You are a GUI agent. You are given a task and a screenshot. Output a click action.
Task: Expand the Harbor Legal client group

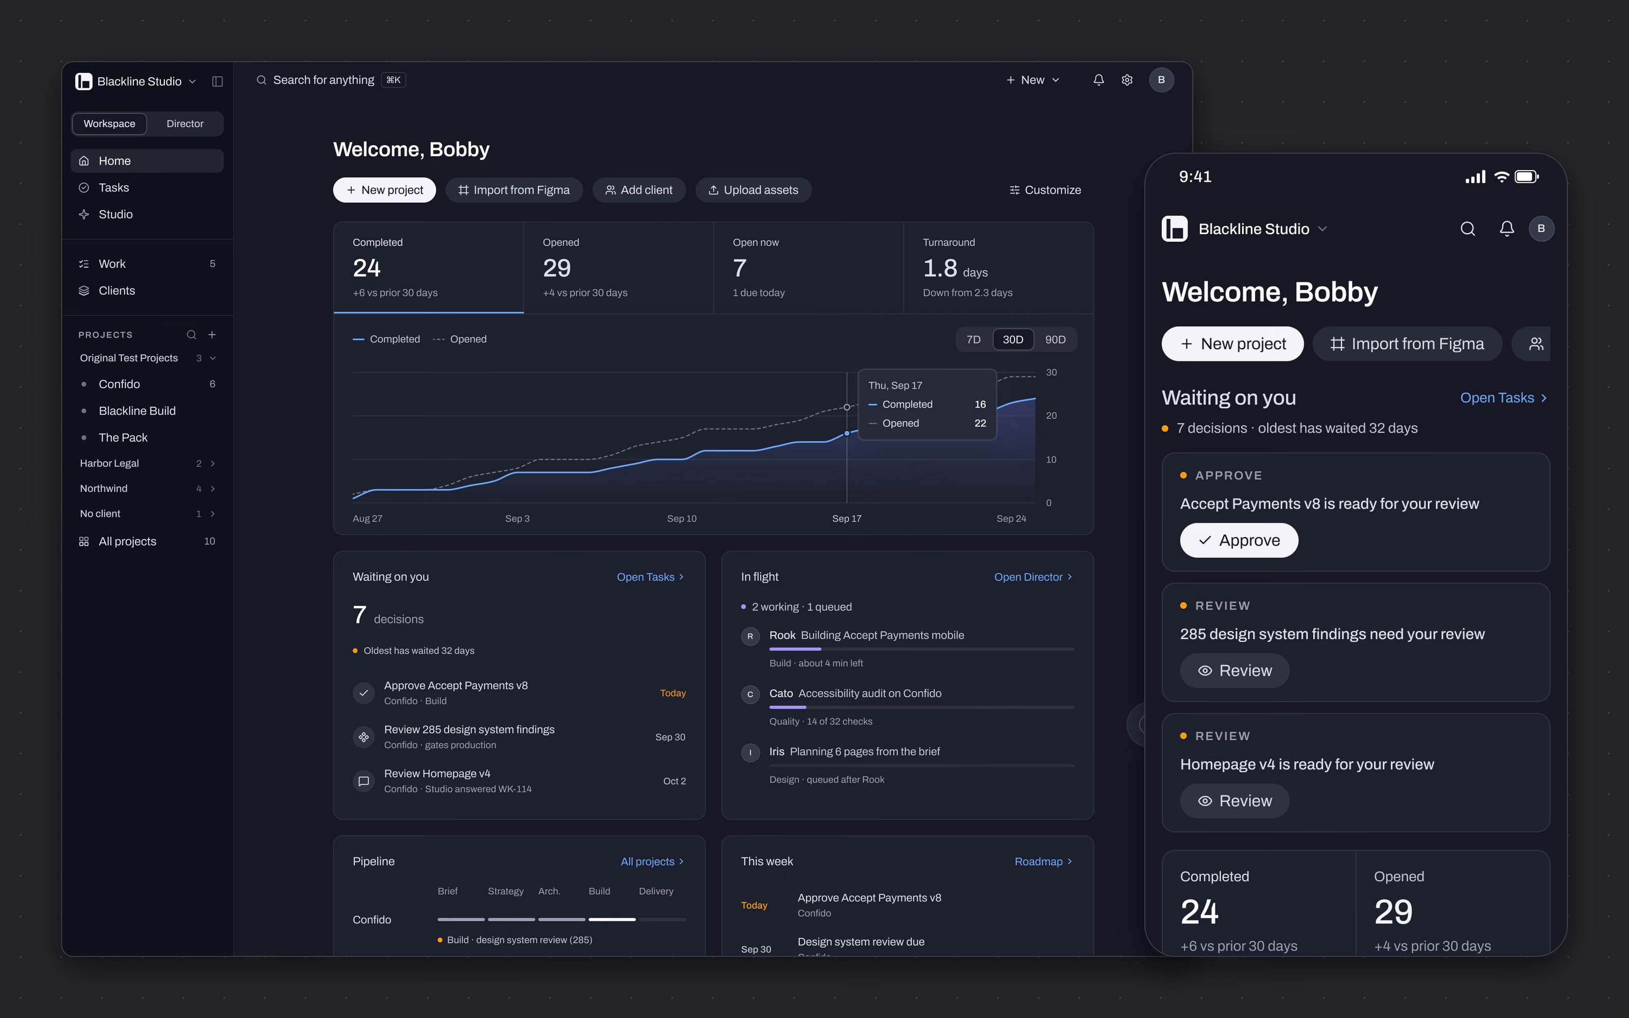[148, 463]
